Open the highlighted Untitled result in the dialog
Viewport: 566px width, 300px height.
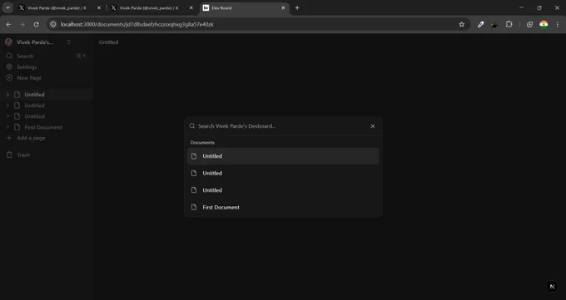pyautogui.click(x=283, y=156)
